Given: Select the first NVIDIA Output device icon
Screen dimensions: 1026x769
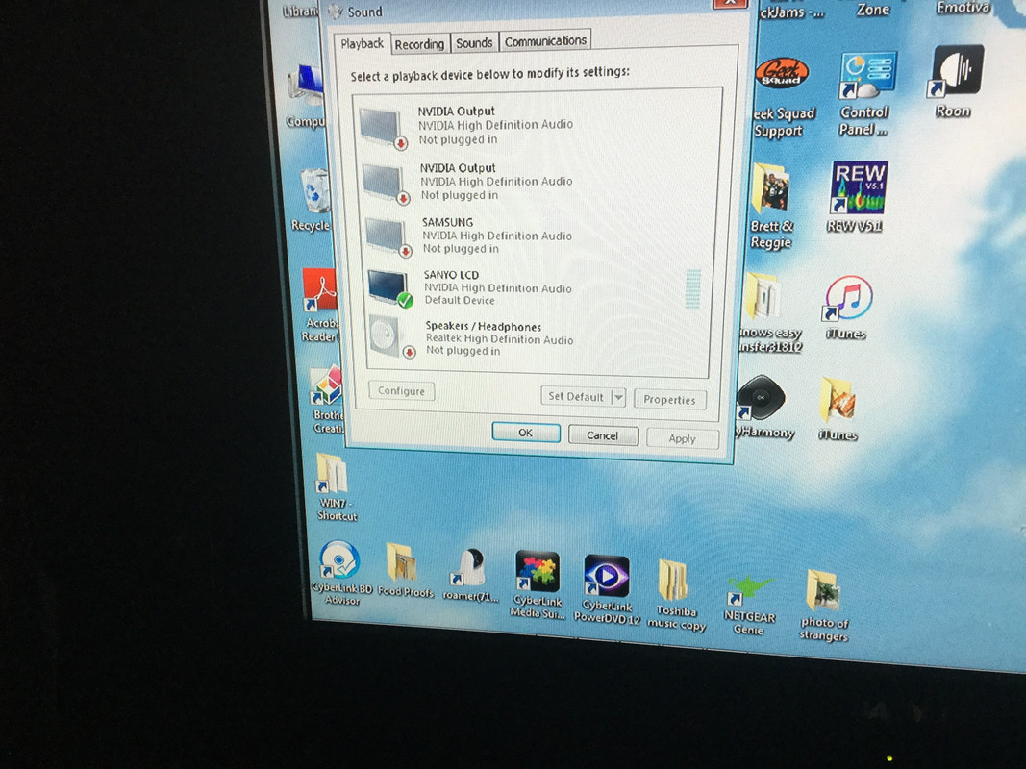Looking at the screenshot, I should (383, 128).
